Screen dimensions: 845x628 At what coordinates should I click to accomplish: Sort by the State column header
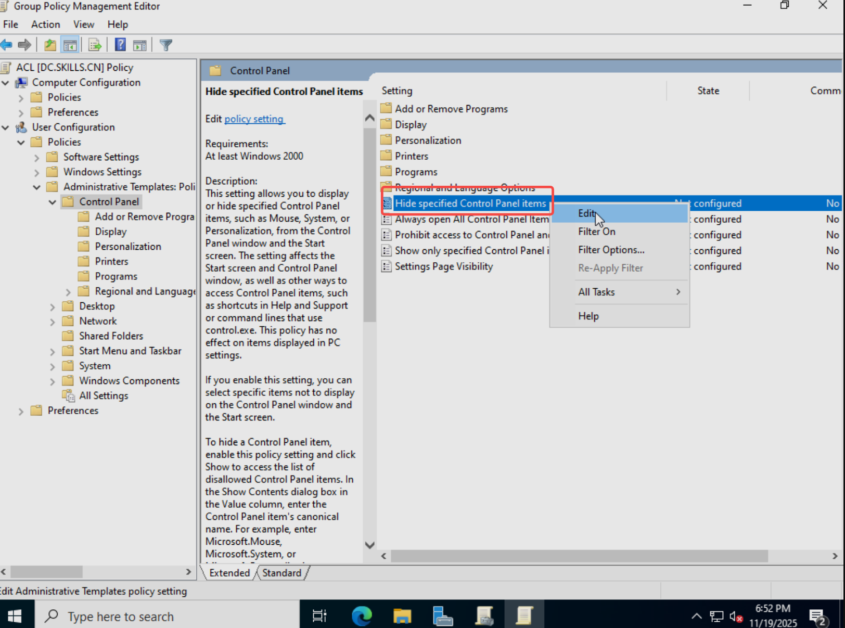(708, 91)
